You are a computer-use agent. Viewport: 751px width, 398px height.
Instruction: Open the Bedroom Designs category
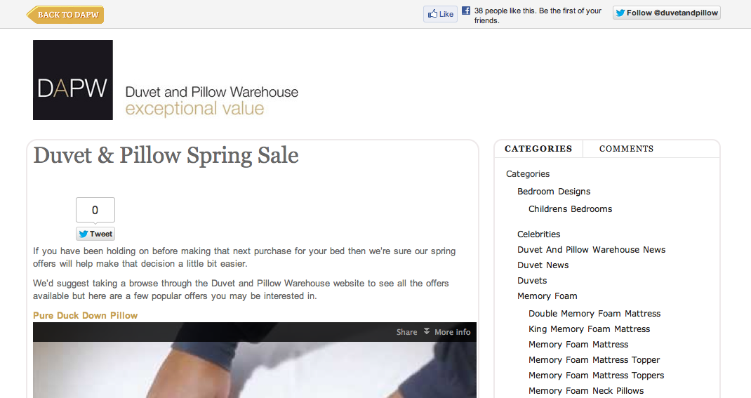554,192
